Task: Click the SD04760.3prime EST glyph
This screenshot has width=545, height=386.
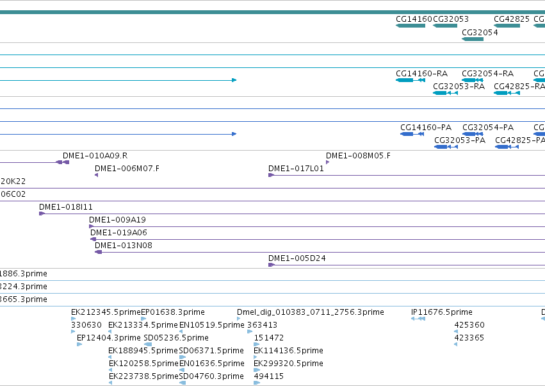Action: (182, 383)
